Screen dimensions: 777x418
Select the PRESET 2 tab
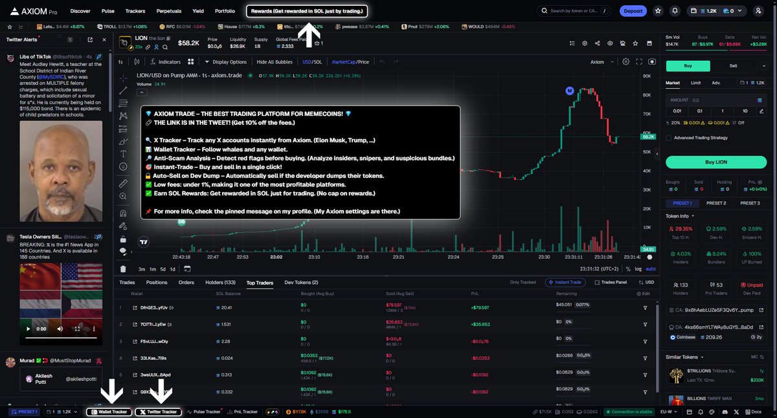pos(715,203)
